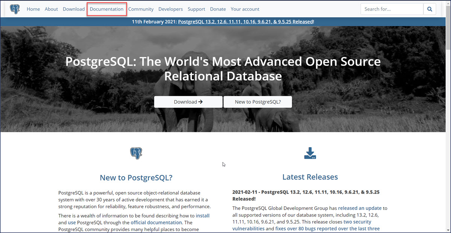Open the two security vulnerabilities link
Viewport: 451px width, 233px height.
(x=302, y=225)
